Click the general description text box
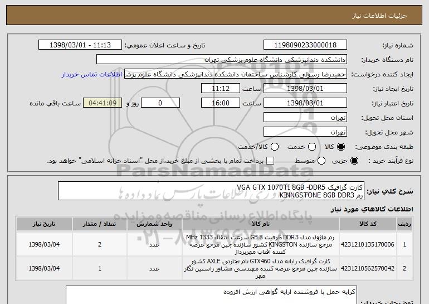The width and height of the screenshot is (429, 304). point(211,191)
